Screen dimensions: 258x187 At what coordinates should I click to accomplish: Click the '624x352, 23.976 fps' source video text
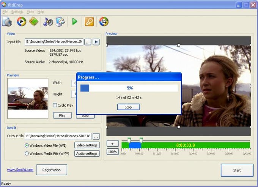point(65,50)
